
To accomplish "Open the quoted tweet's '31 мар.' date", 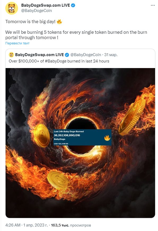I will coord(111,55).
